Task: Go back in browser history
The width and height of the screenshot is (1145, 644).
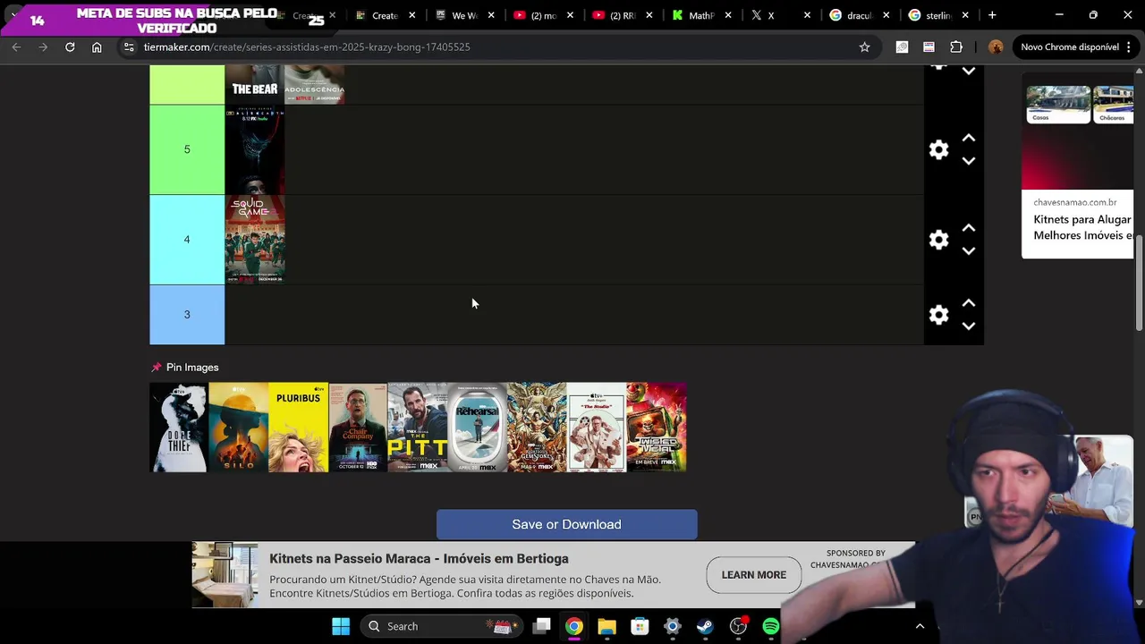Action: 16,47
